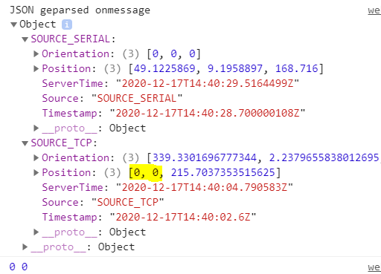Collapse the top-level Object tree
The height and width of the screenshot is (274, 381).
(13, 25)
